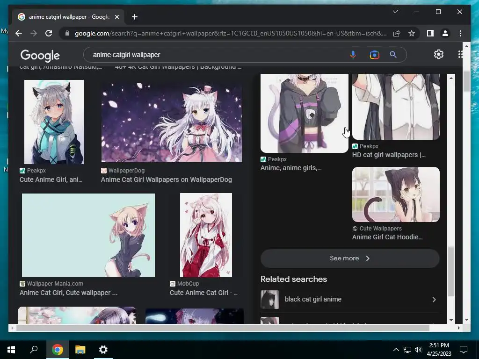Click the side panel scroll up arrow
The image size is (479, 359).
pyautogui.click(x=451, y=78)
